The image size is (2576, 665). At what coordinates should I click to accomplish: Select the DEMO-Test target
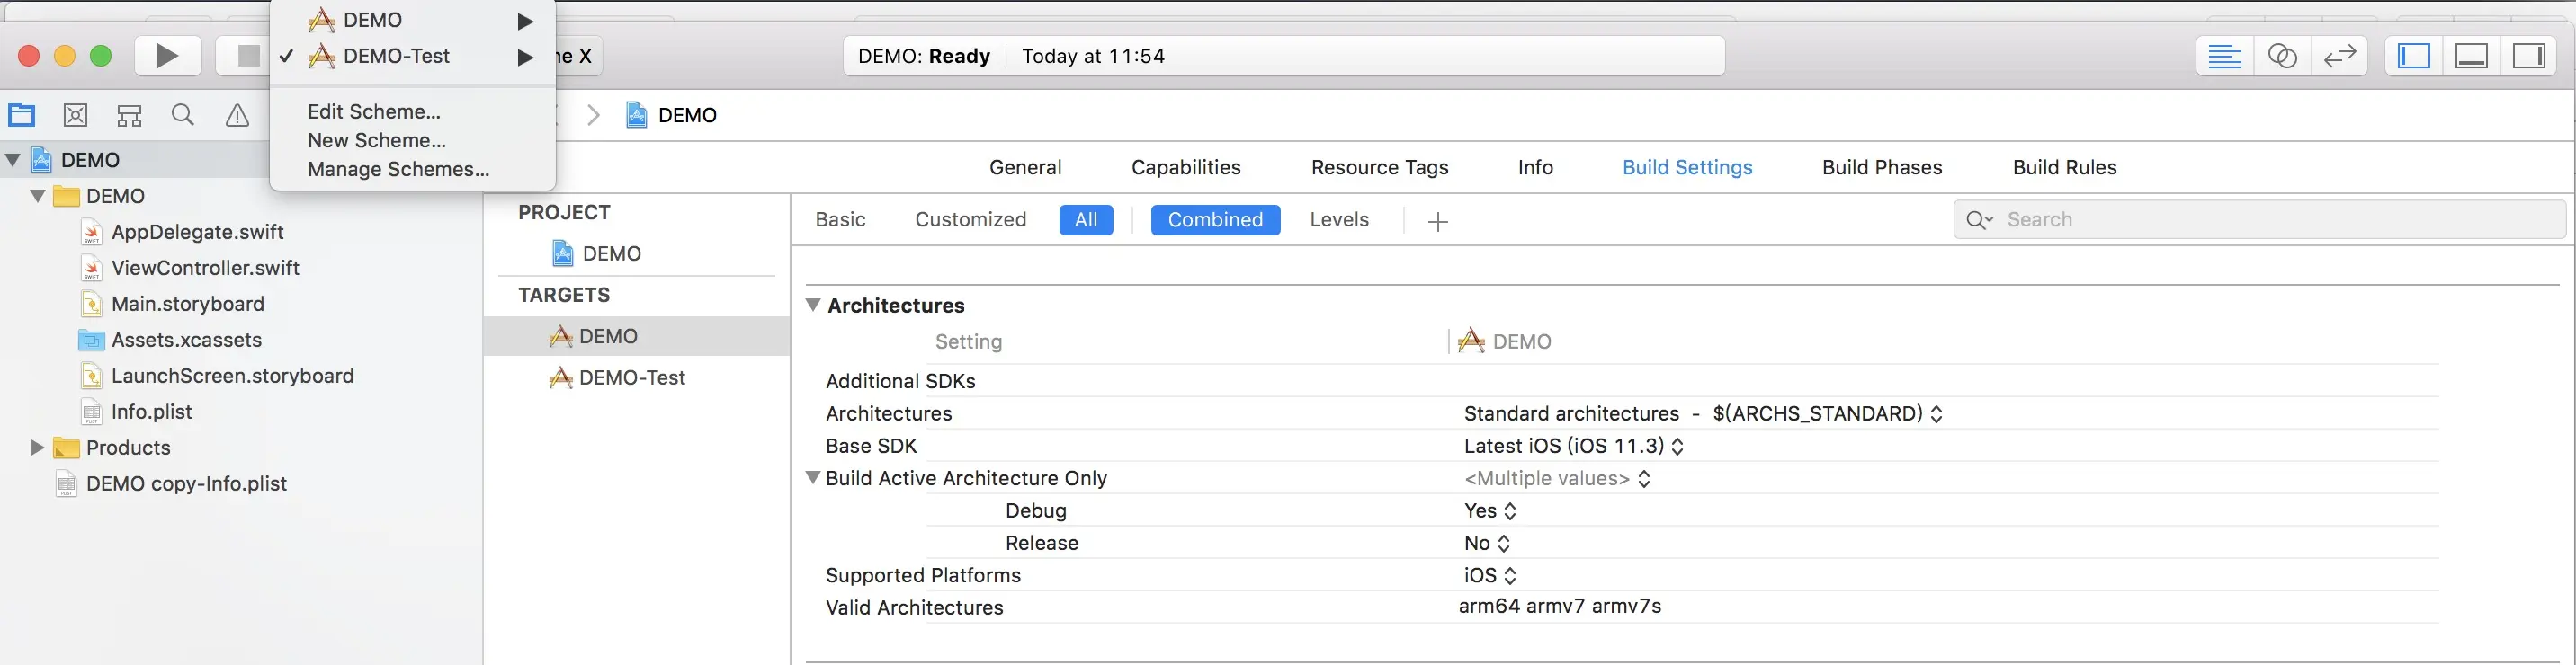632,377
